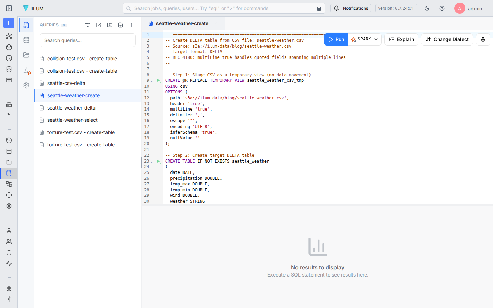This screenshot has width=493, height=308.
Task: Close the seattle-weather-create tab
Action: (x=216, y=23)
